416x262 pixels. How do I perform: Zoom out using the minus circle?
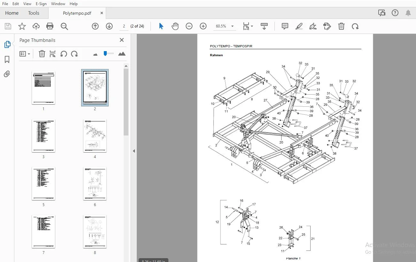click(x=189, y=26)
